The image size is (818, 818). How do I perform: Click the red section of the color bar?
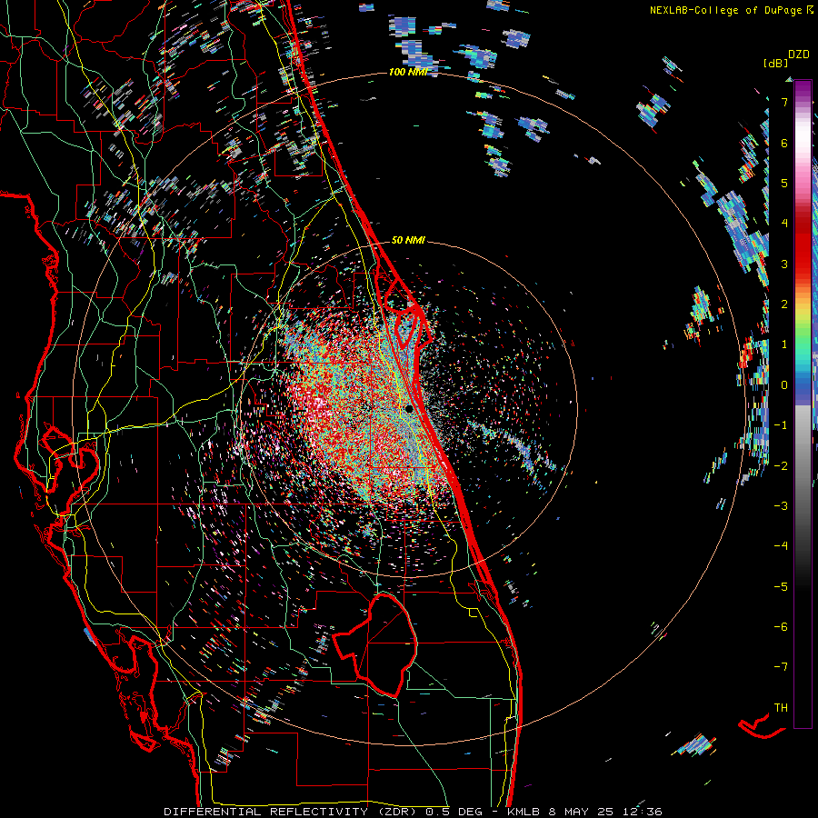(803, 245)
